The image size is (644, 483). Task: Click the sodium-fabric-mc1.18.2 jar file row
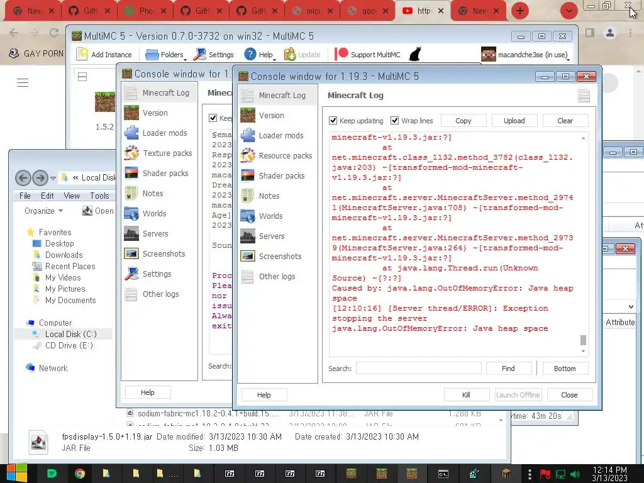point(304,413)
